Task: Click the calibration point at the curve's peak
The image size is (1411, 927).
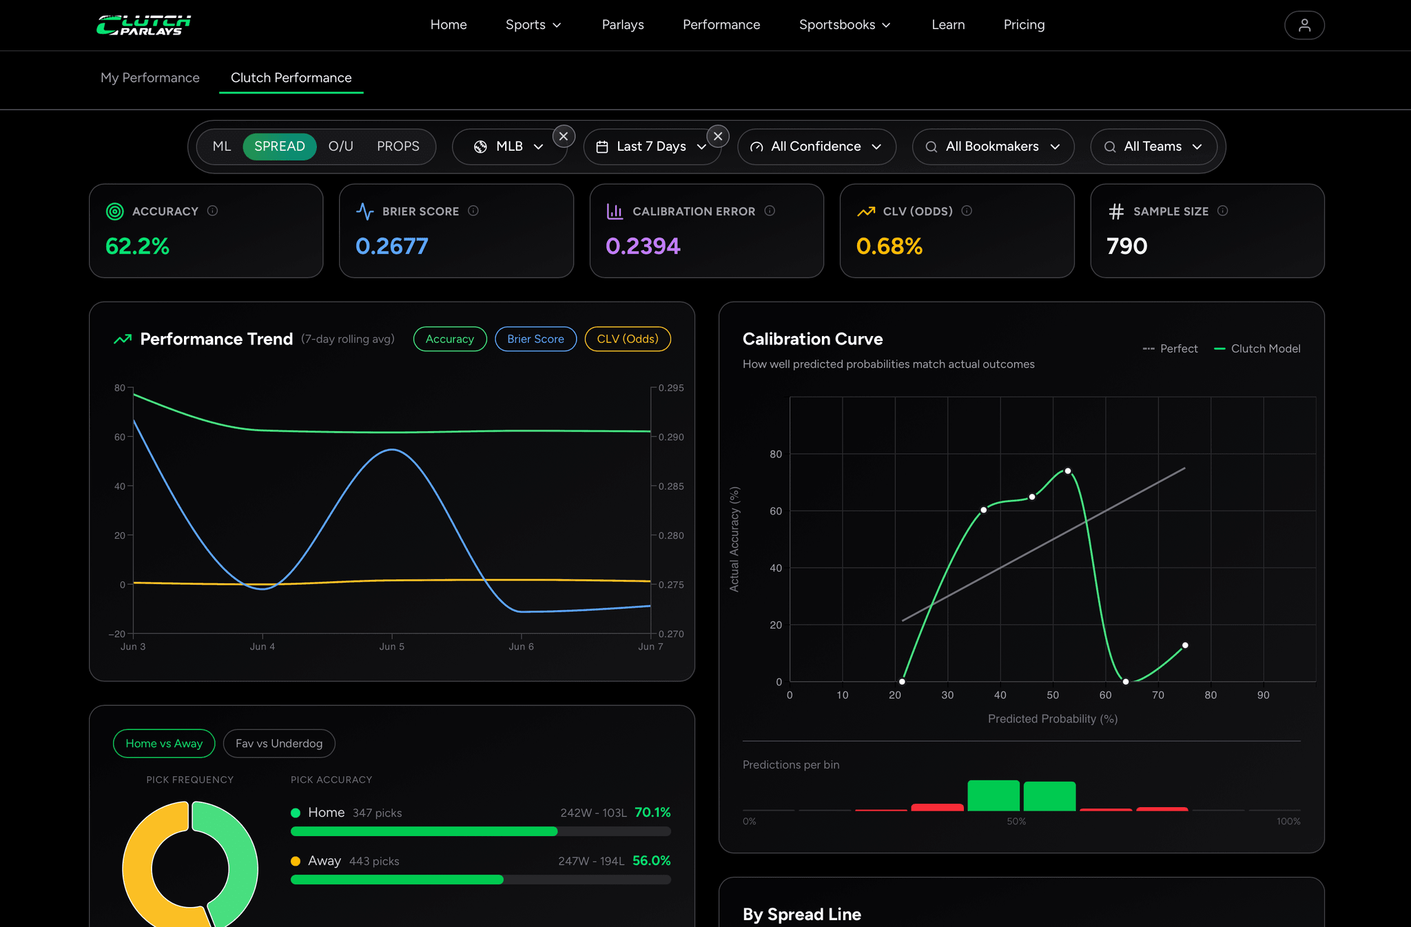Action: click(1068, 471)
